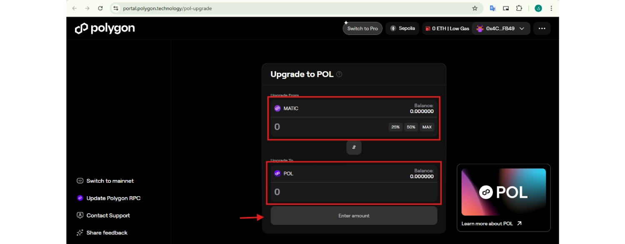Click the Polygon logo in the header

pos(105,28)
